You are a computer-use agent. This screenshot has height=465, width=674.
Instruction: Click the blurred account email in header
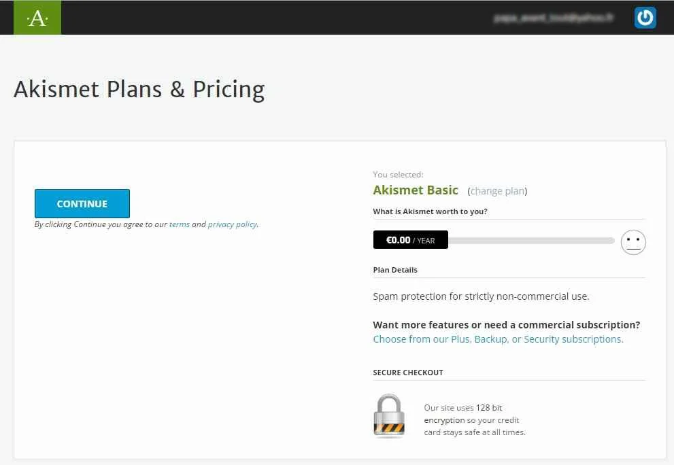554,18
